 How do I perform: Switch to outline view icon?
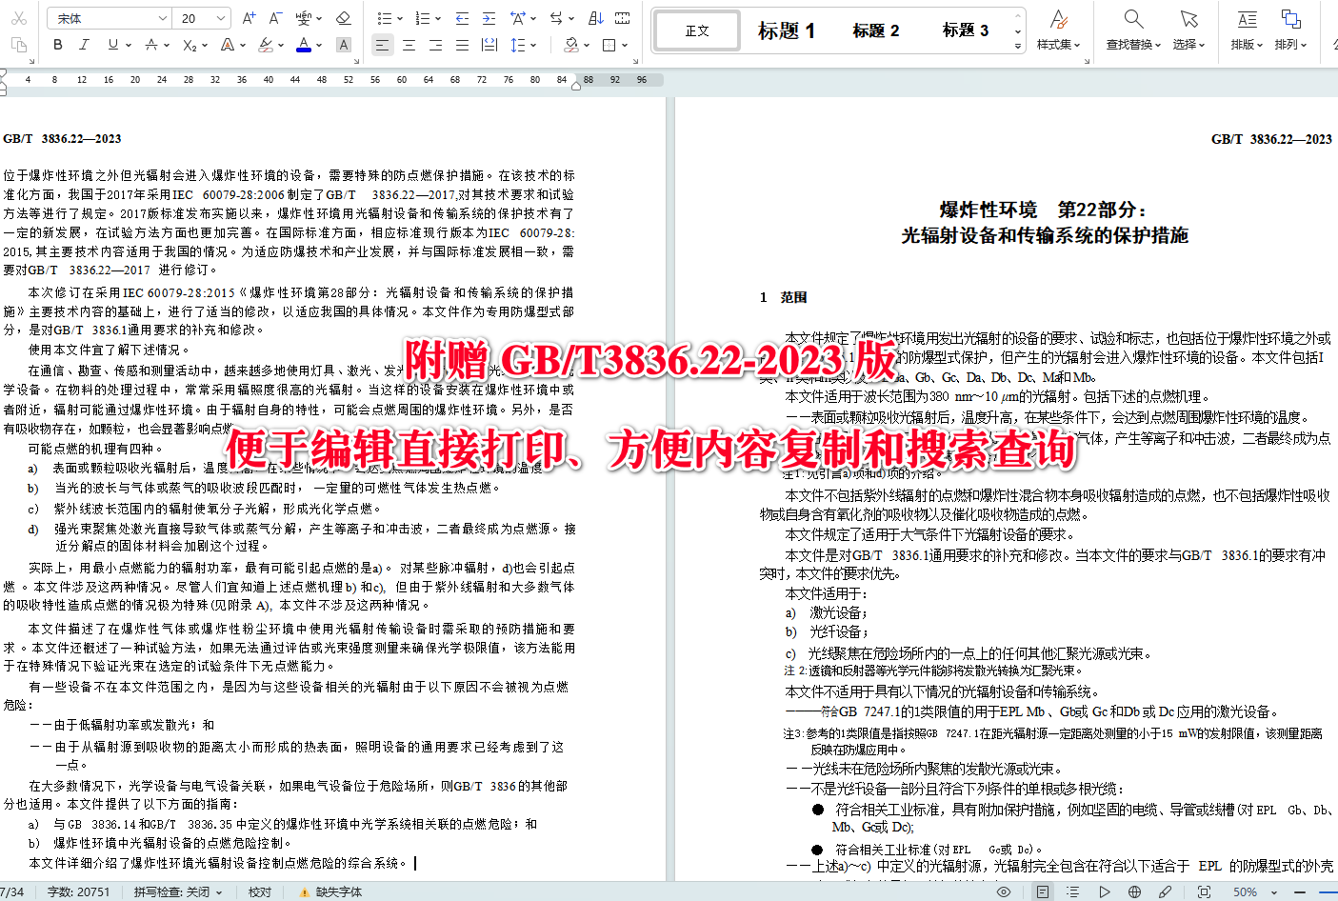click(x=1073, y=892)
